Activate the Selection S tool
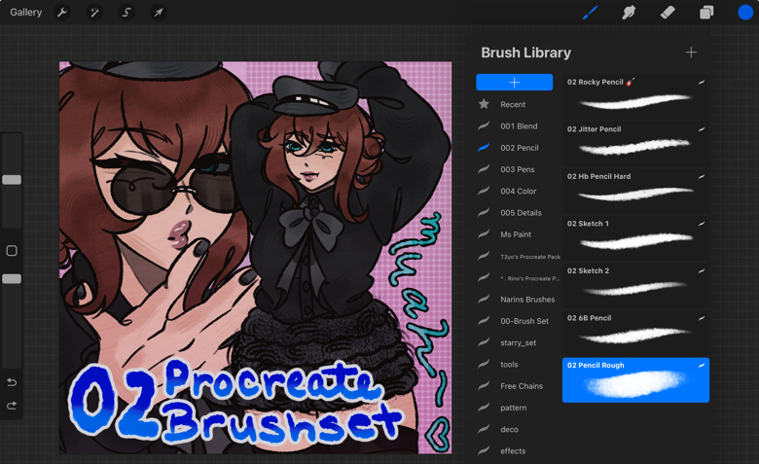This screenshot has width=759, height=464. click(x=126, y=12)
